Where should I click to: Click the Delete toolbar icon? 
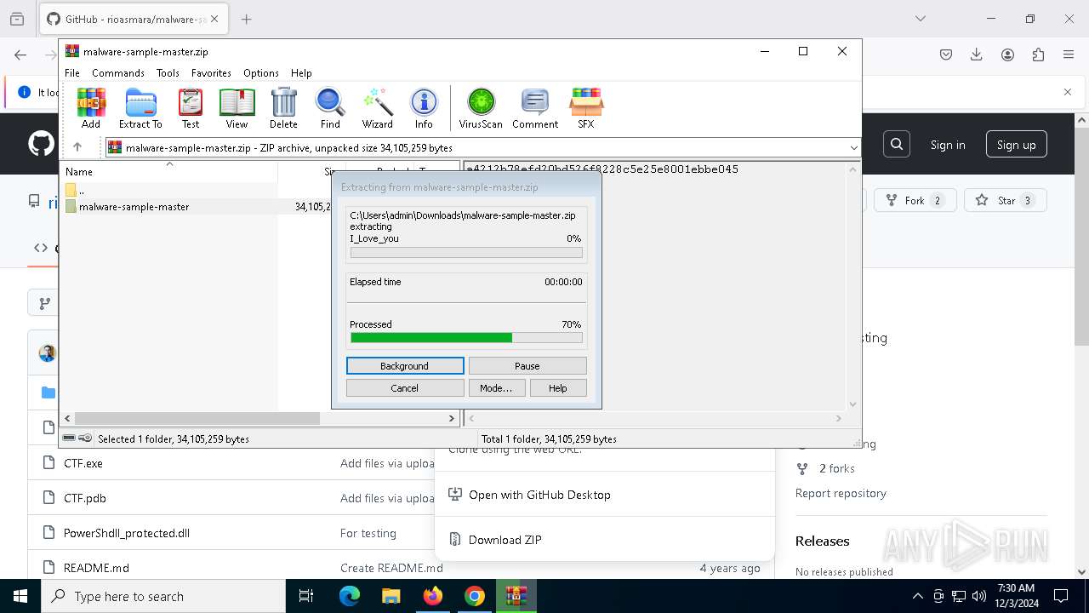pos(283,108)
